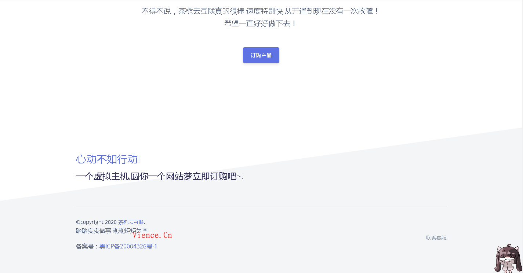The height and width of the screenshot is (273, 523).
Task: Click the 一个虚拟主机 subheading text
Action: pyautogui.click(x=102, y=177)
